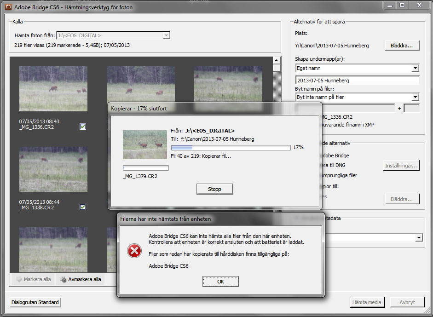Toggle checkbox for _MG_1336.CR2
Image resolution: width=433 pixels, height=317 pixels.
(83, 127)
